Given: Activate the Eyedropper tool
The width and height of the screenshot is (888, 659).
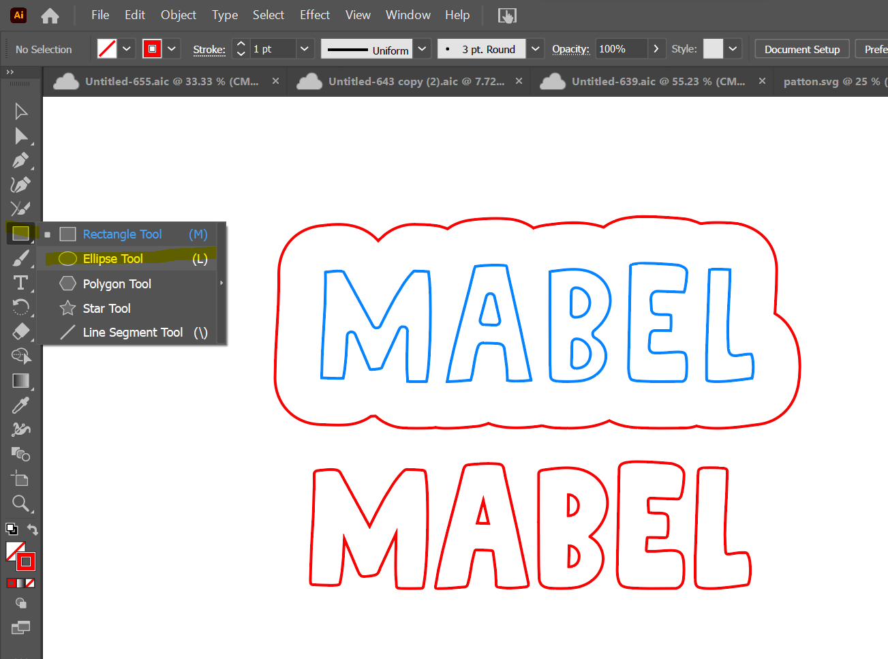Looking at the screenshot, I should pyautogui.click(x=20, y=405).
